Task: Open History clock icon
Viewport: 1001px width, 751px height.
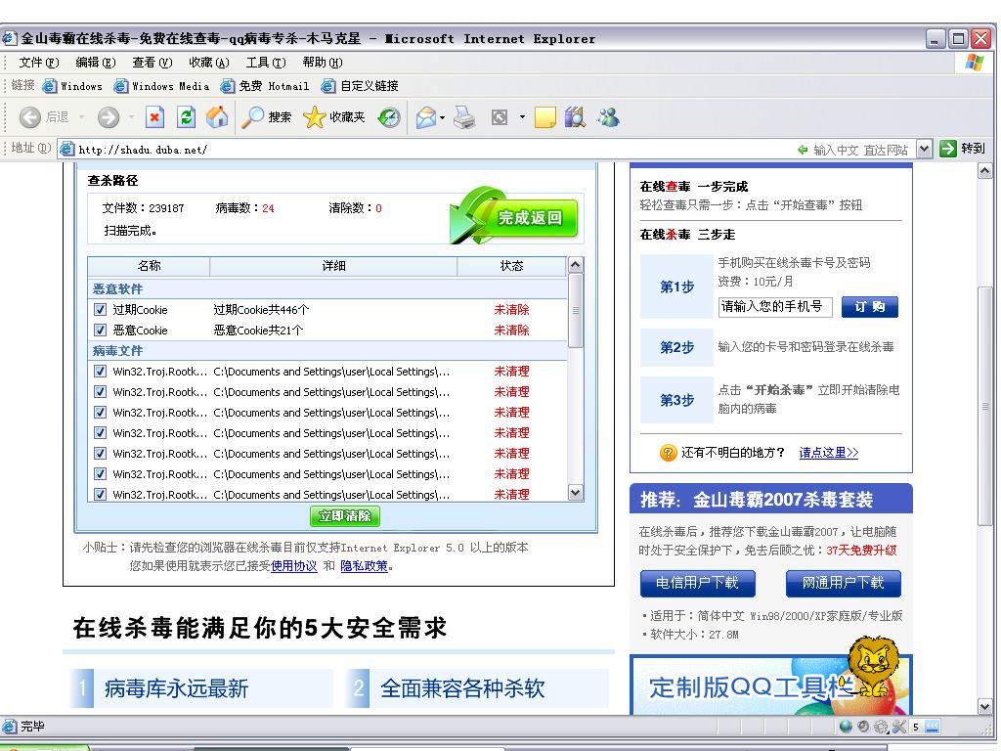Action: 389,117
